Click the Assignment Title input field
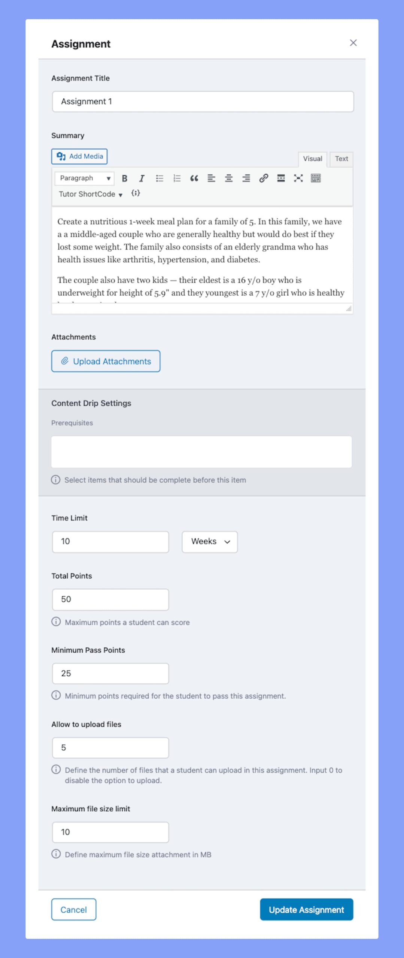 click(203, 101)
